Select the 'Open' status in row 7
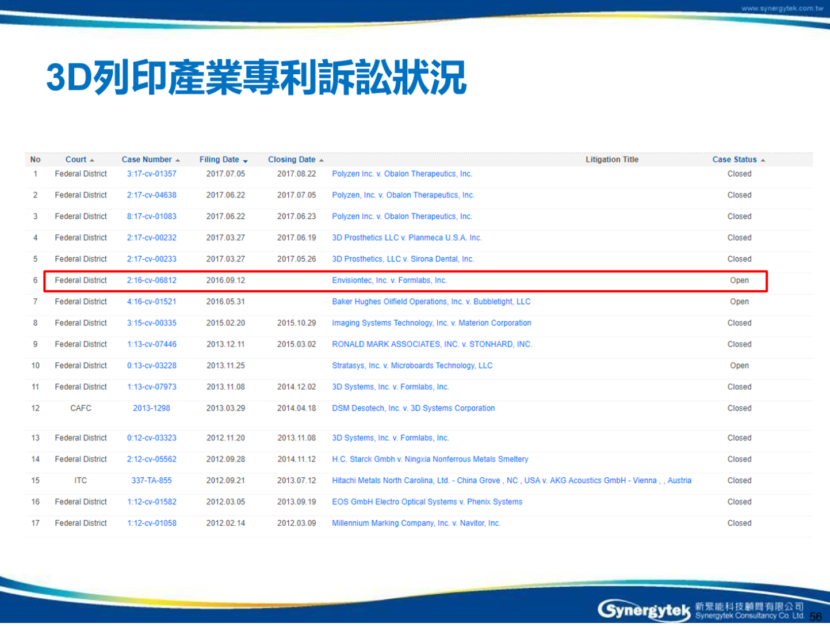The image size is (830, 627). click(740, 302)
